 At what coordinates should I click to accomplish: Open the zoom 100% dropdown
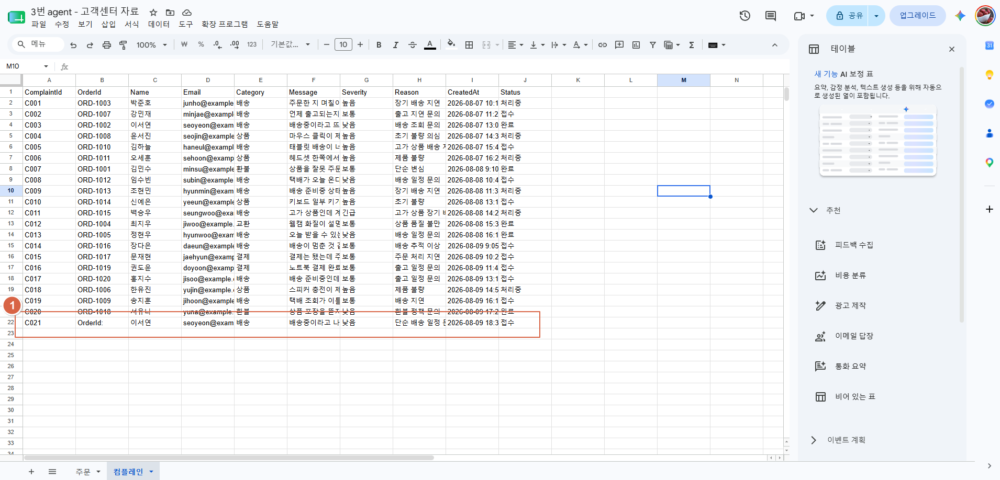click(151, 45)
